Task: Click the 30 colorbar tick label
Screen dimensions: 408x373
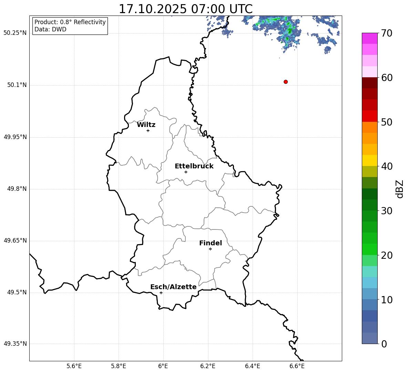Action: tap(387, 211)
